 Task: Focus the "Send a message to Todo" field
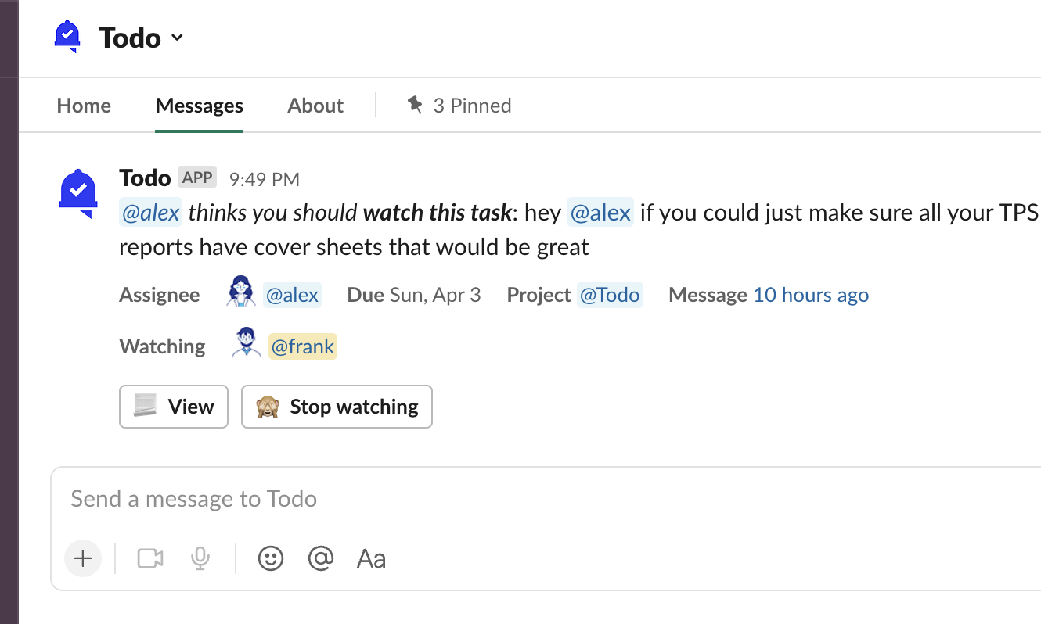point(470,499)
